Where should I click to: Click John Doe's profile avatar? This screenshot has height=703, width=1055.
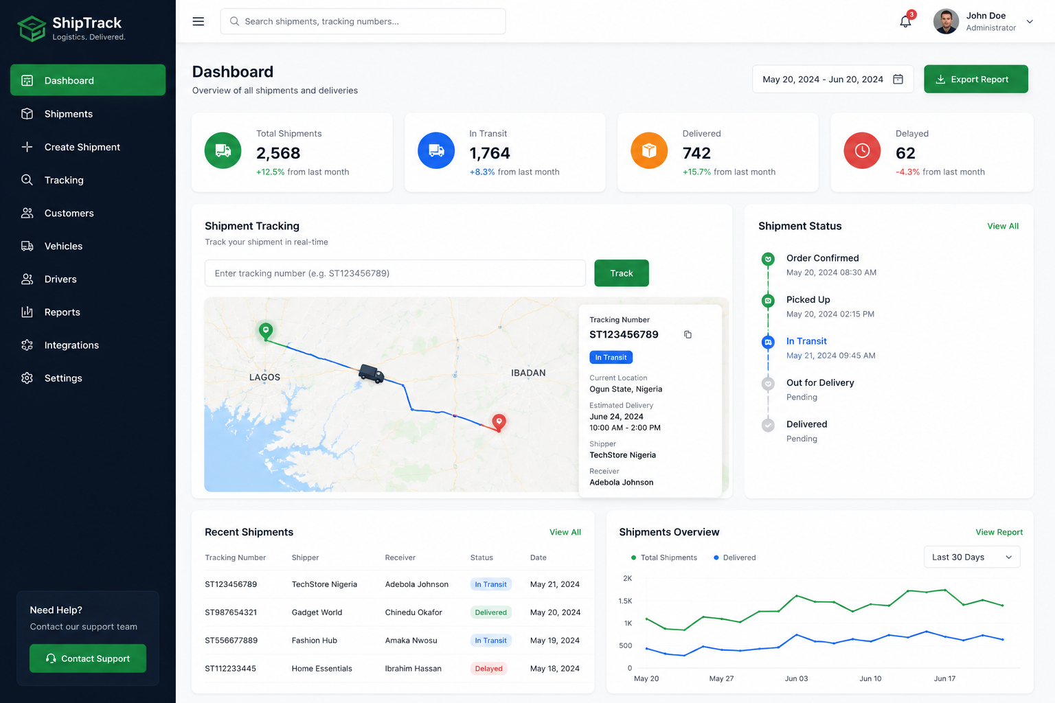[946, 21]
